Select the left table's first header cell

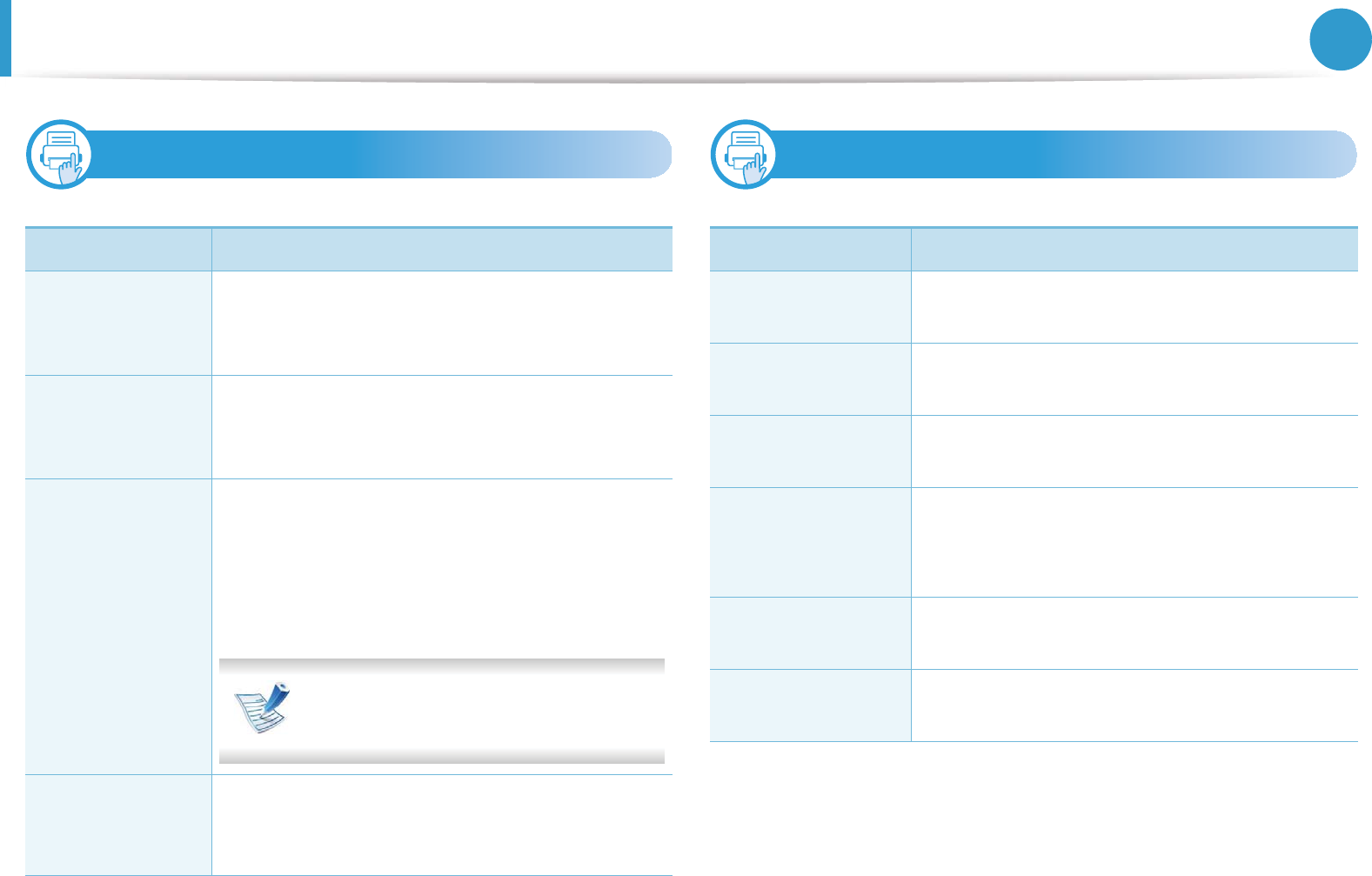[x=118, y=250]
